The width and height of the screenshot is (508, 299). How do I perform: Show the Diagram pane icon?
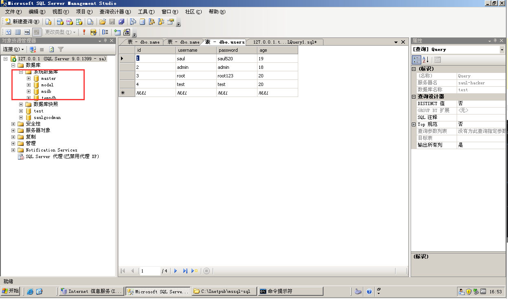pyautogui.click(x=8, y=32)
